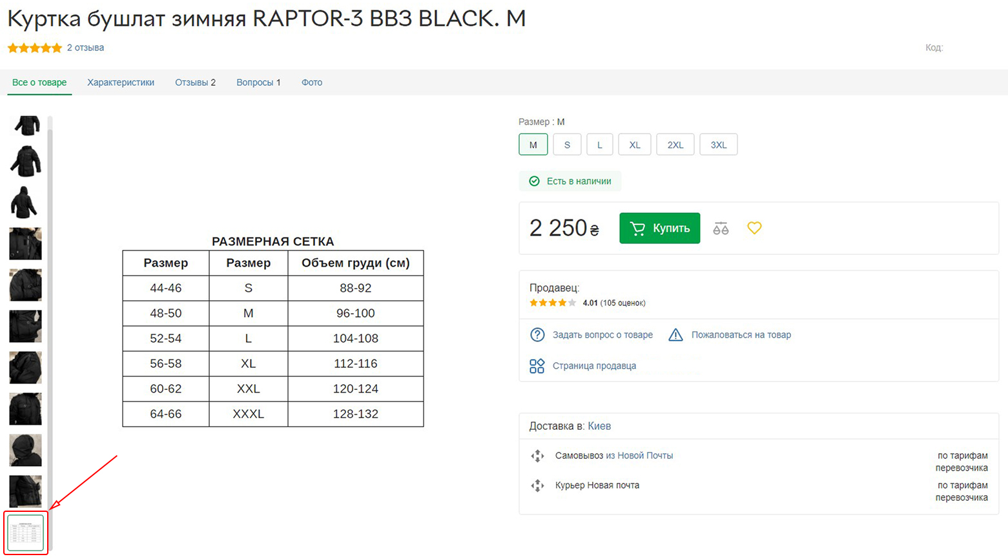Select the first jacket thumbnail at top

click(26, 125)
